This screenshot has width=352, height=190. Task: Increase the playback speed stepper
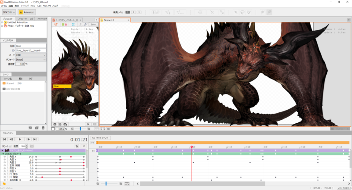tap(26, 145)
